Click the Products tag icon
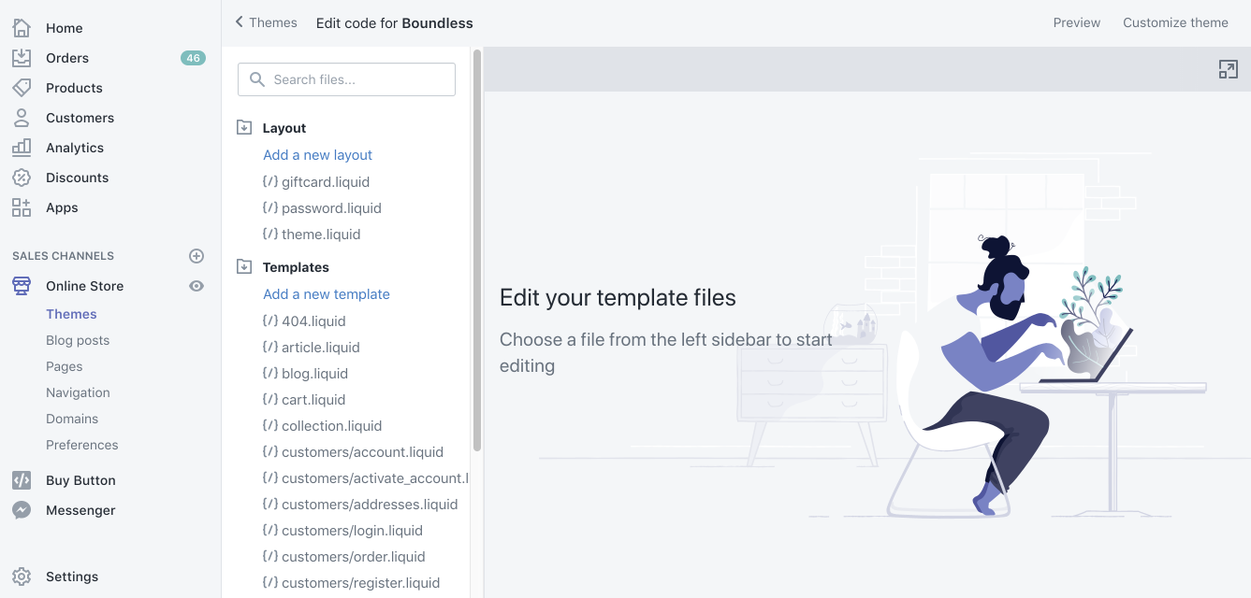Screen dimensions: 1251x598 (x=22, y=88)
